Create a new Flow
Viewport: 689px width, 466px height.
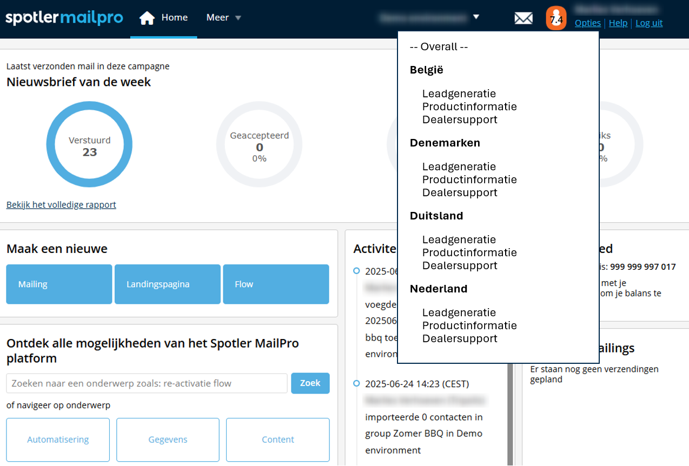276,284
